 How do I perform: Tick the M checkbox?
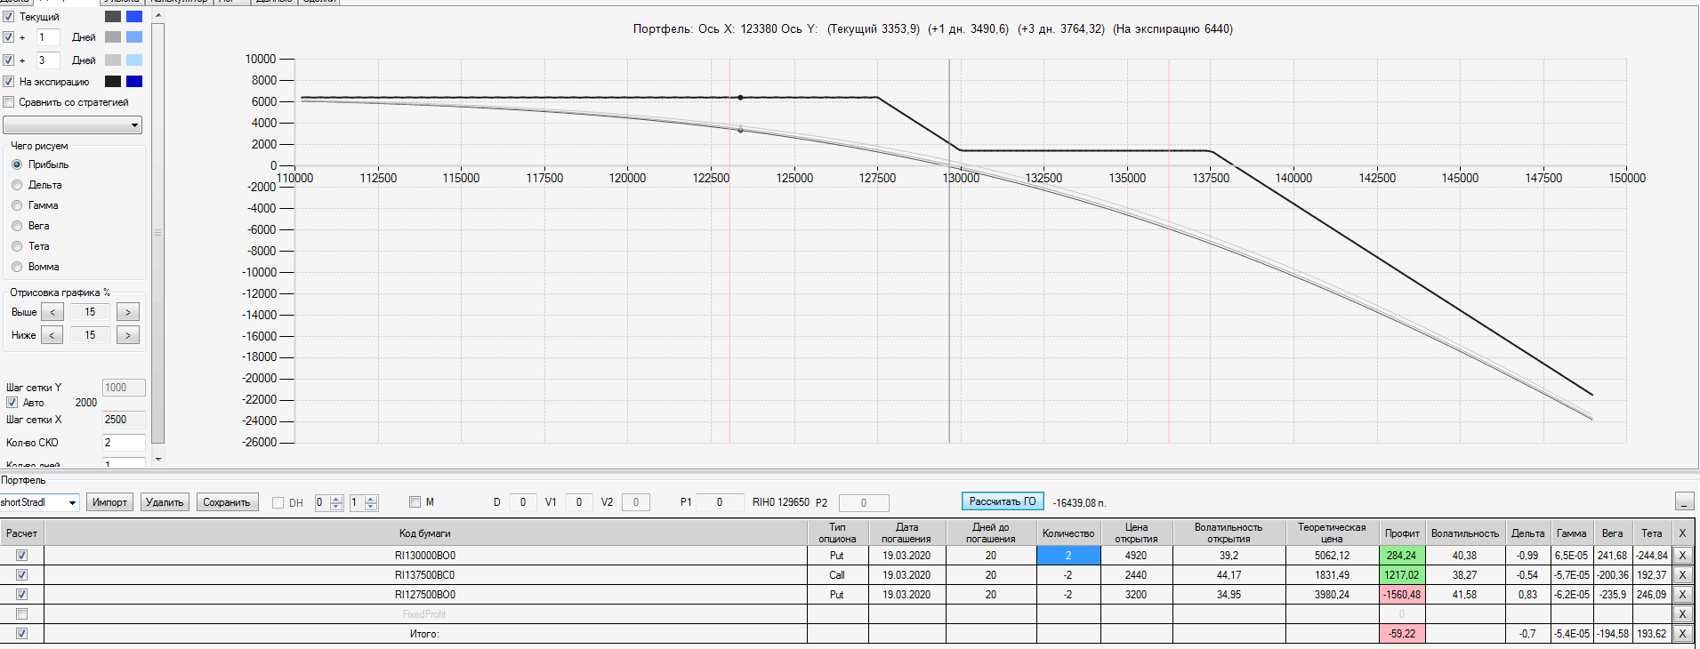tap(415, 502)
